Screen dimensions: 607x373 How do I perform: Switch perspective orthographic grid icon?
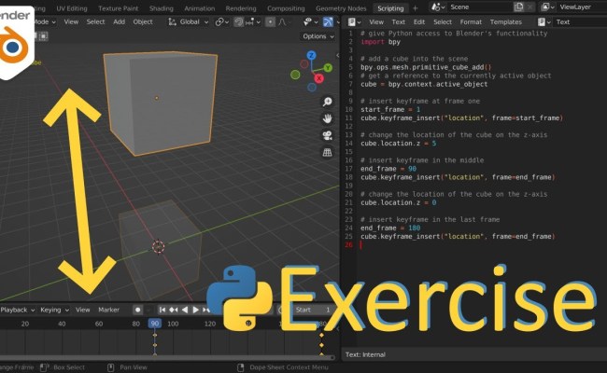(328, 152)
